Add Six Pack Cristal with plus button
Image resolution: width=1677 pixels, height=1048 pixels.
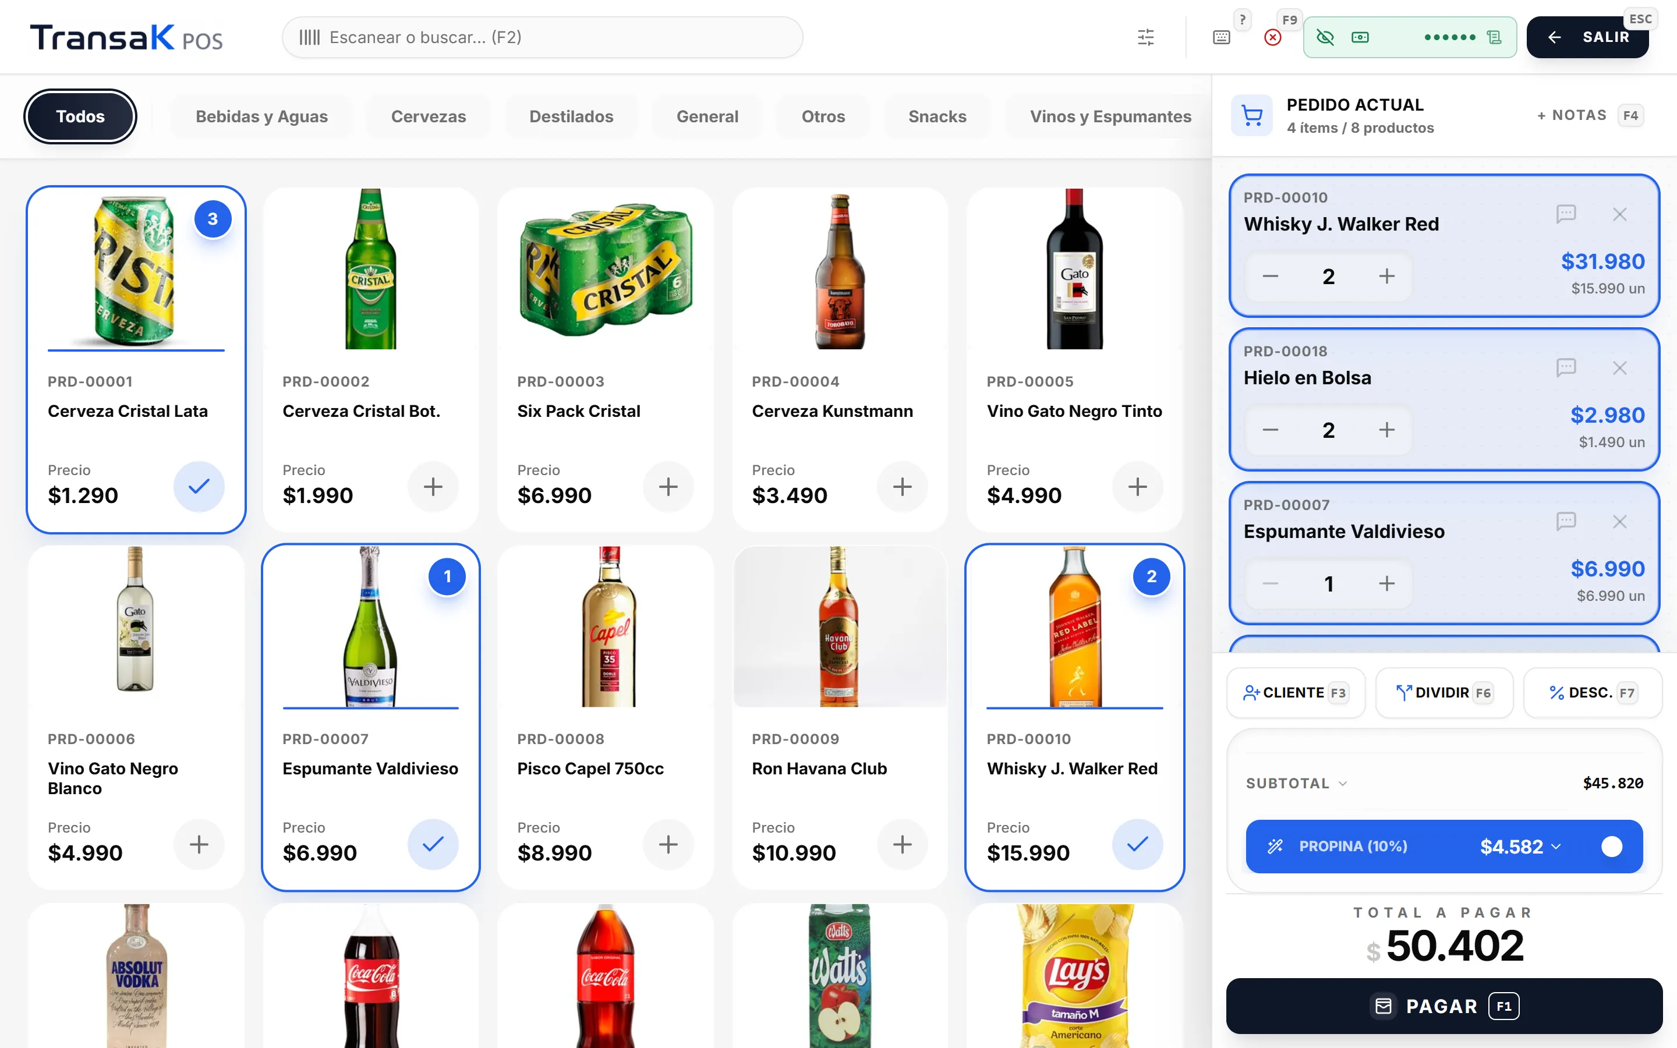[x=668, y=487]
